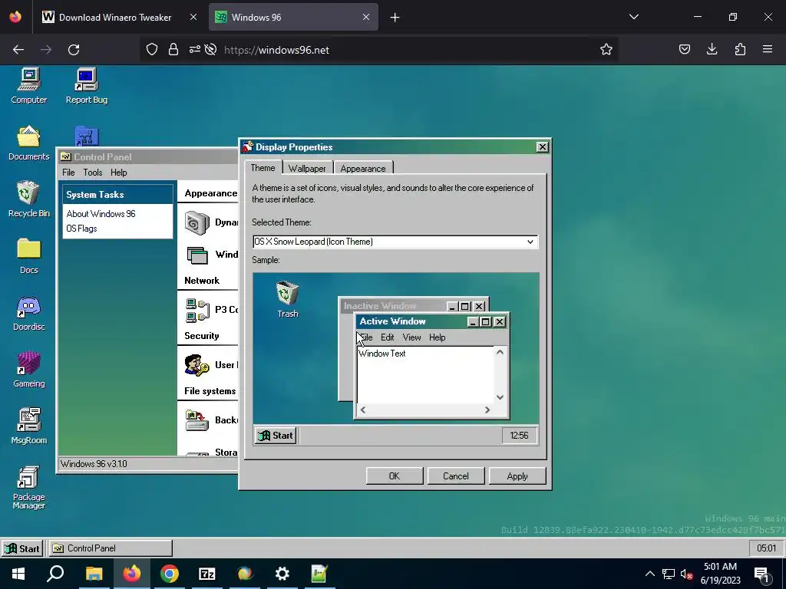Click the sample taskbar Start button

[x=276, y=436]
